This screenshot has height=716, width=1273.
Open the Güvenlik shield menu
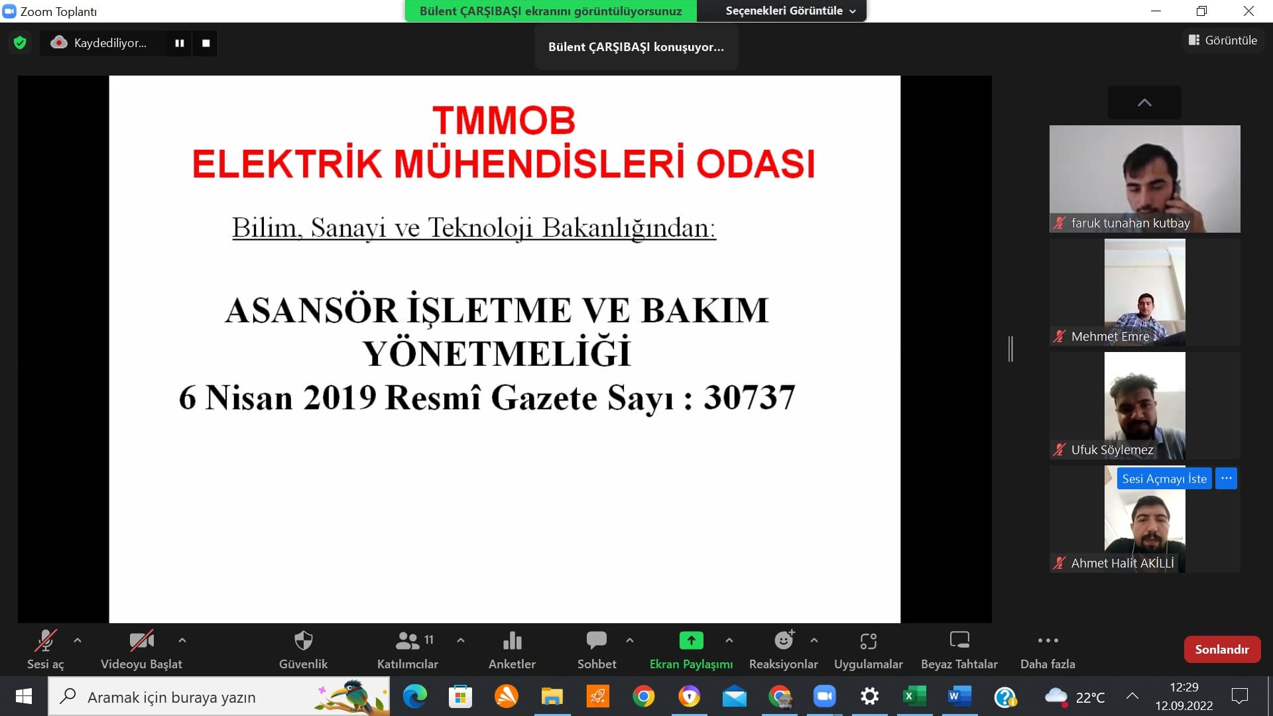[x=303, y=650]
